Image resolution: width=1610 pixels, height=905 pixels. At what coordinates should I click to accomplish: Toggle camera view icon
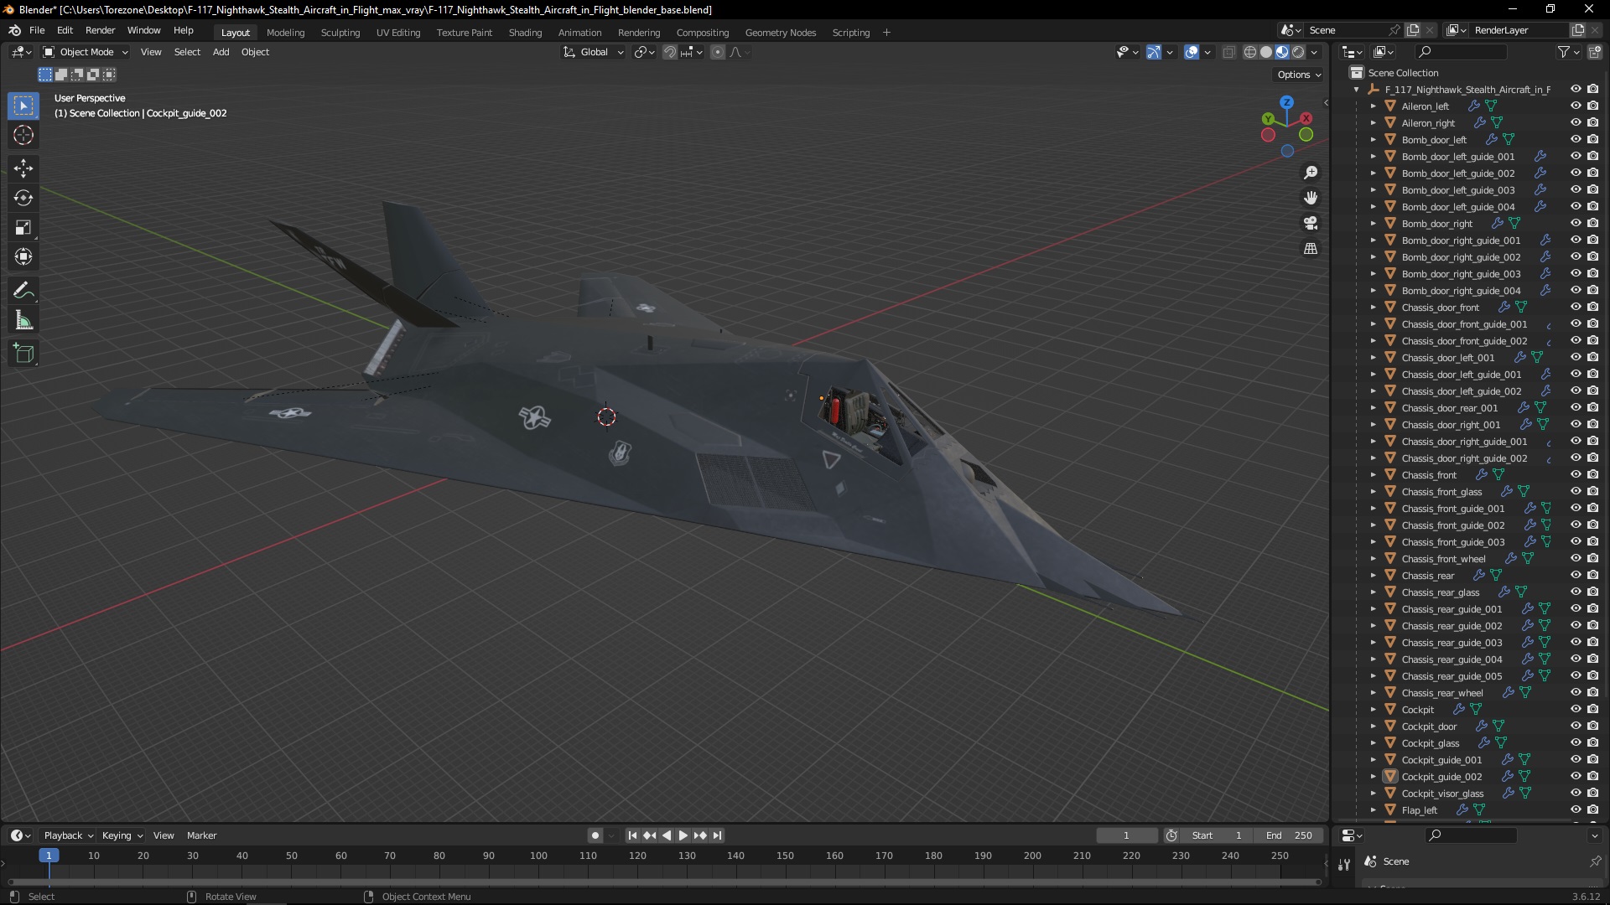(x=1311, y=223)
